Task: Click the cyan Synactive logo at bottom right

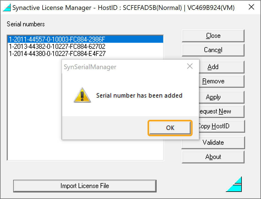Action: click(234, 184)
